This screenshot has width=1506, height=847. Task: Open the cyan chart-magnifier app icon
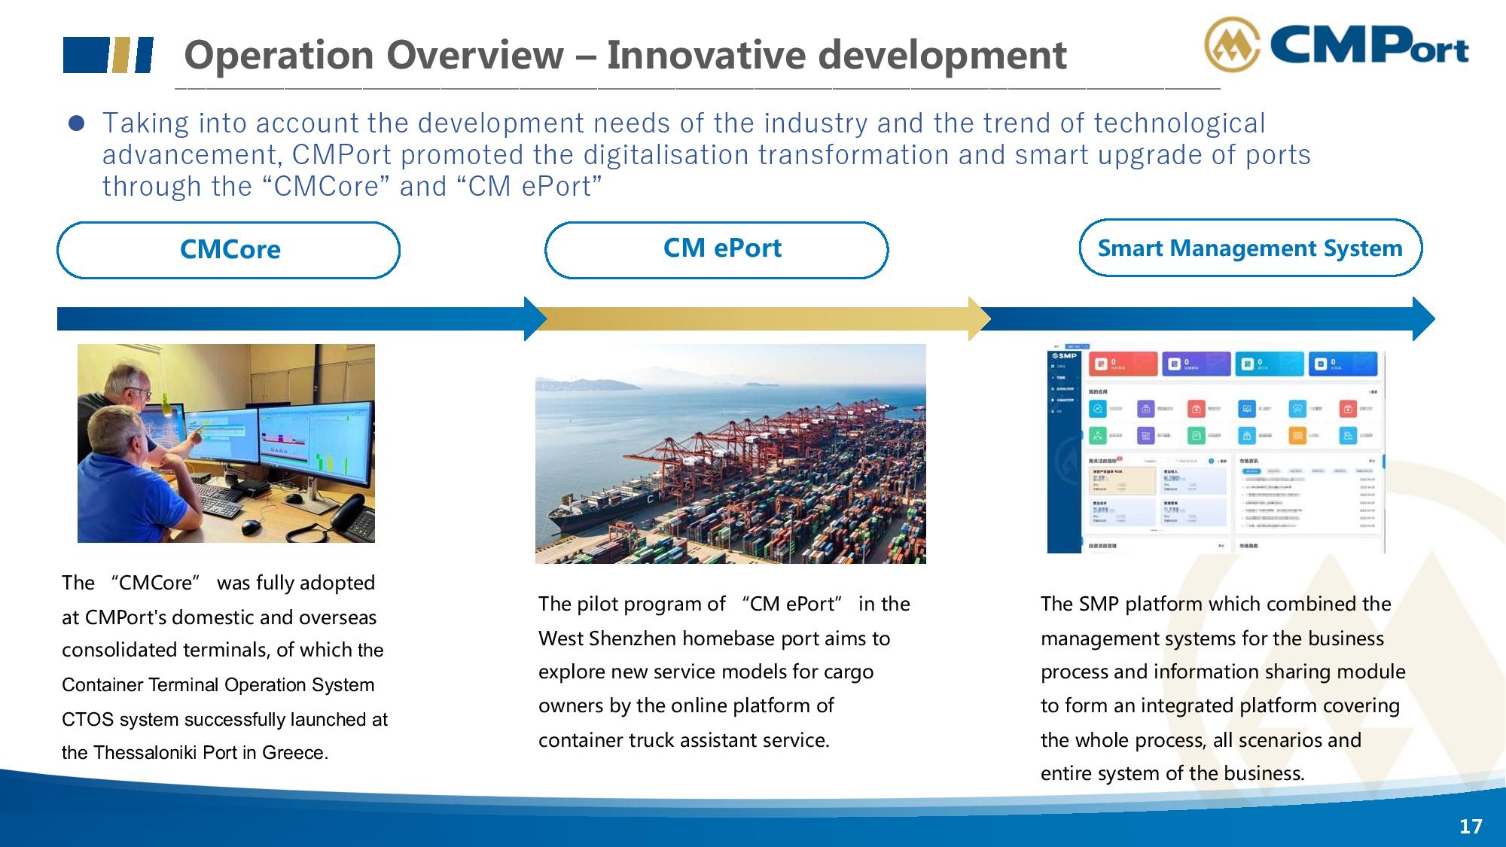tap(1098, 409)
